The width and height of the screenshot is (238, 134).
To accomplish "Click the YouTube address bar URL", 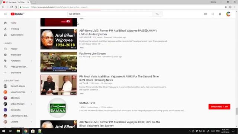I will pos(60,7).
